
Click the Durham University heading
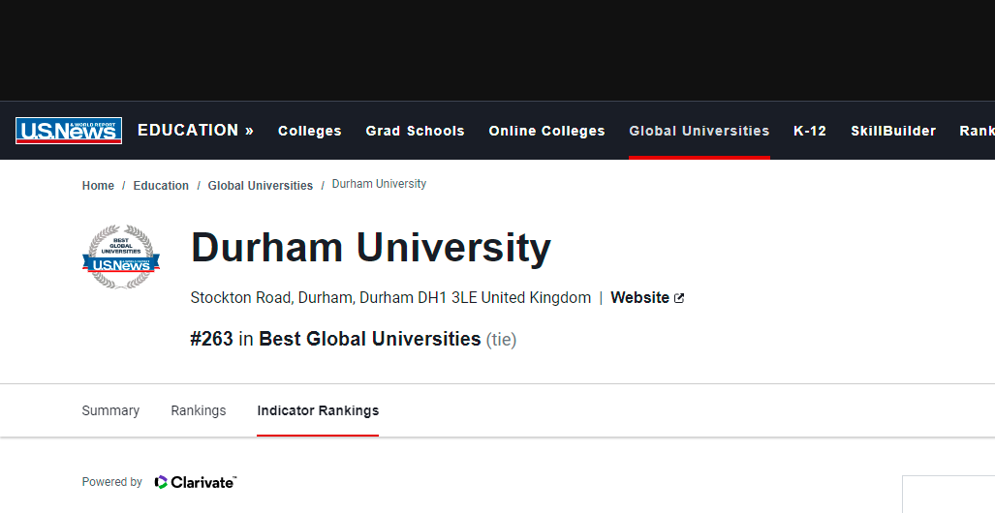pyautogui.click(x=371, y=248)
